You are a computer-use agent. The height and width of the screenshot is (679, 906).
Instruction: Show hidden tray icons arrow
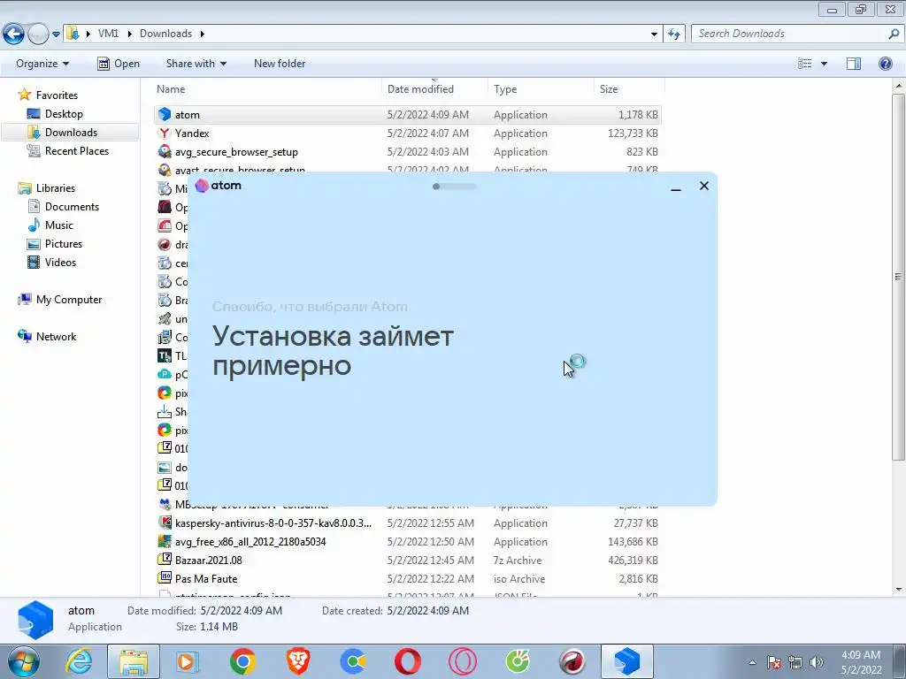tap(752, 662)
